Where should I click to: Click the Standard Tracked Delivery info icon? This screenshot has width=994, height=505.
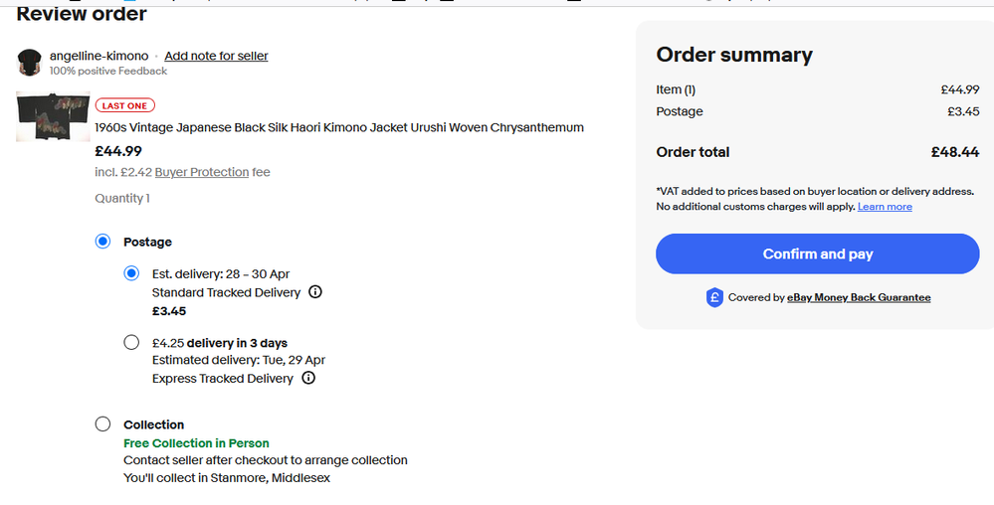(315, 292)
